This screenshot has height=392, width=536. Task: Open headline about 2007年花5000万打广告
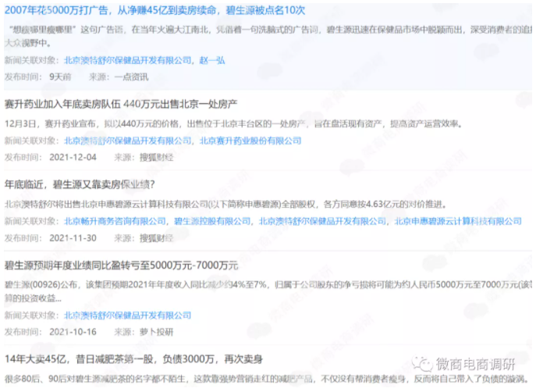point(154,10)
